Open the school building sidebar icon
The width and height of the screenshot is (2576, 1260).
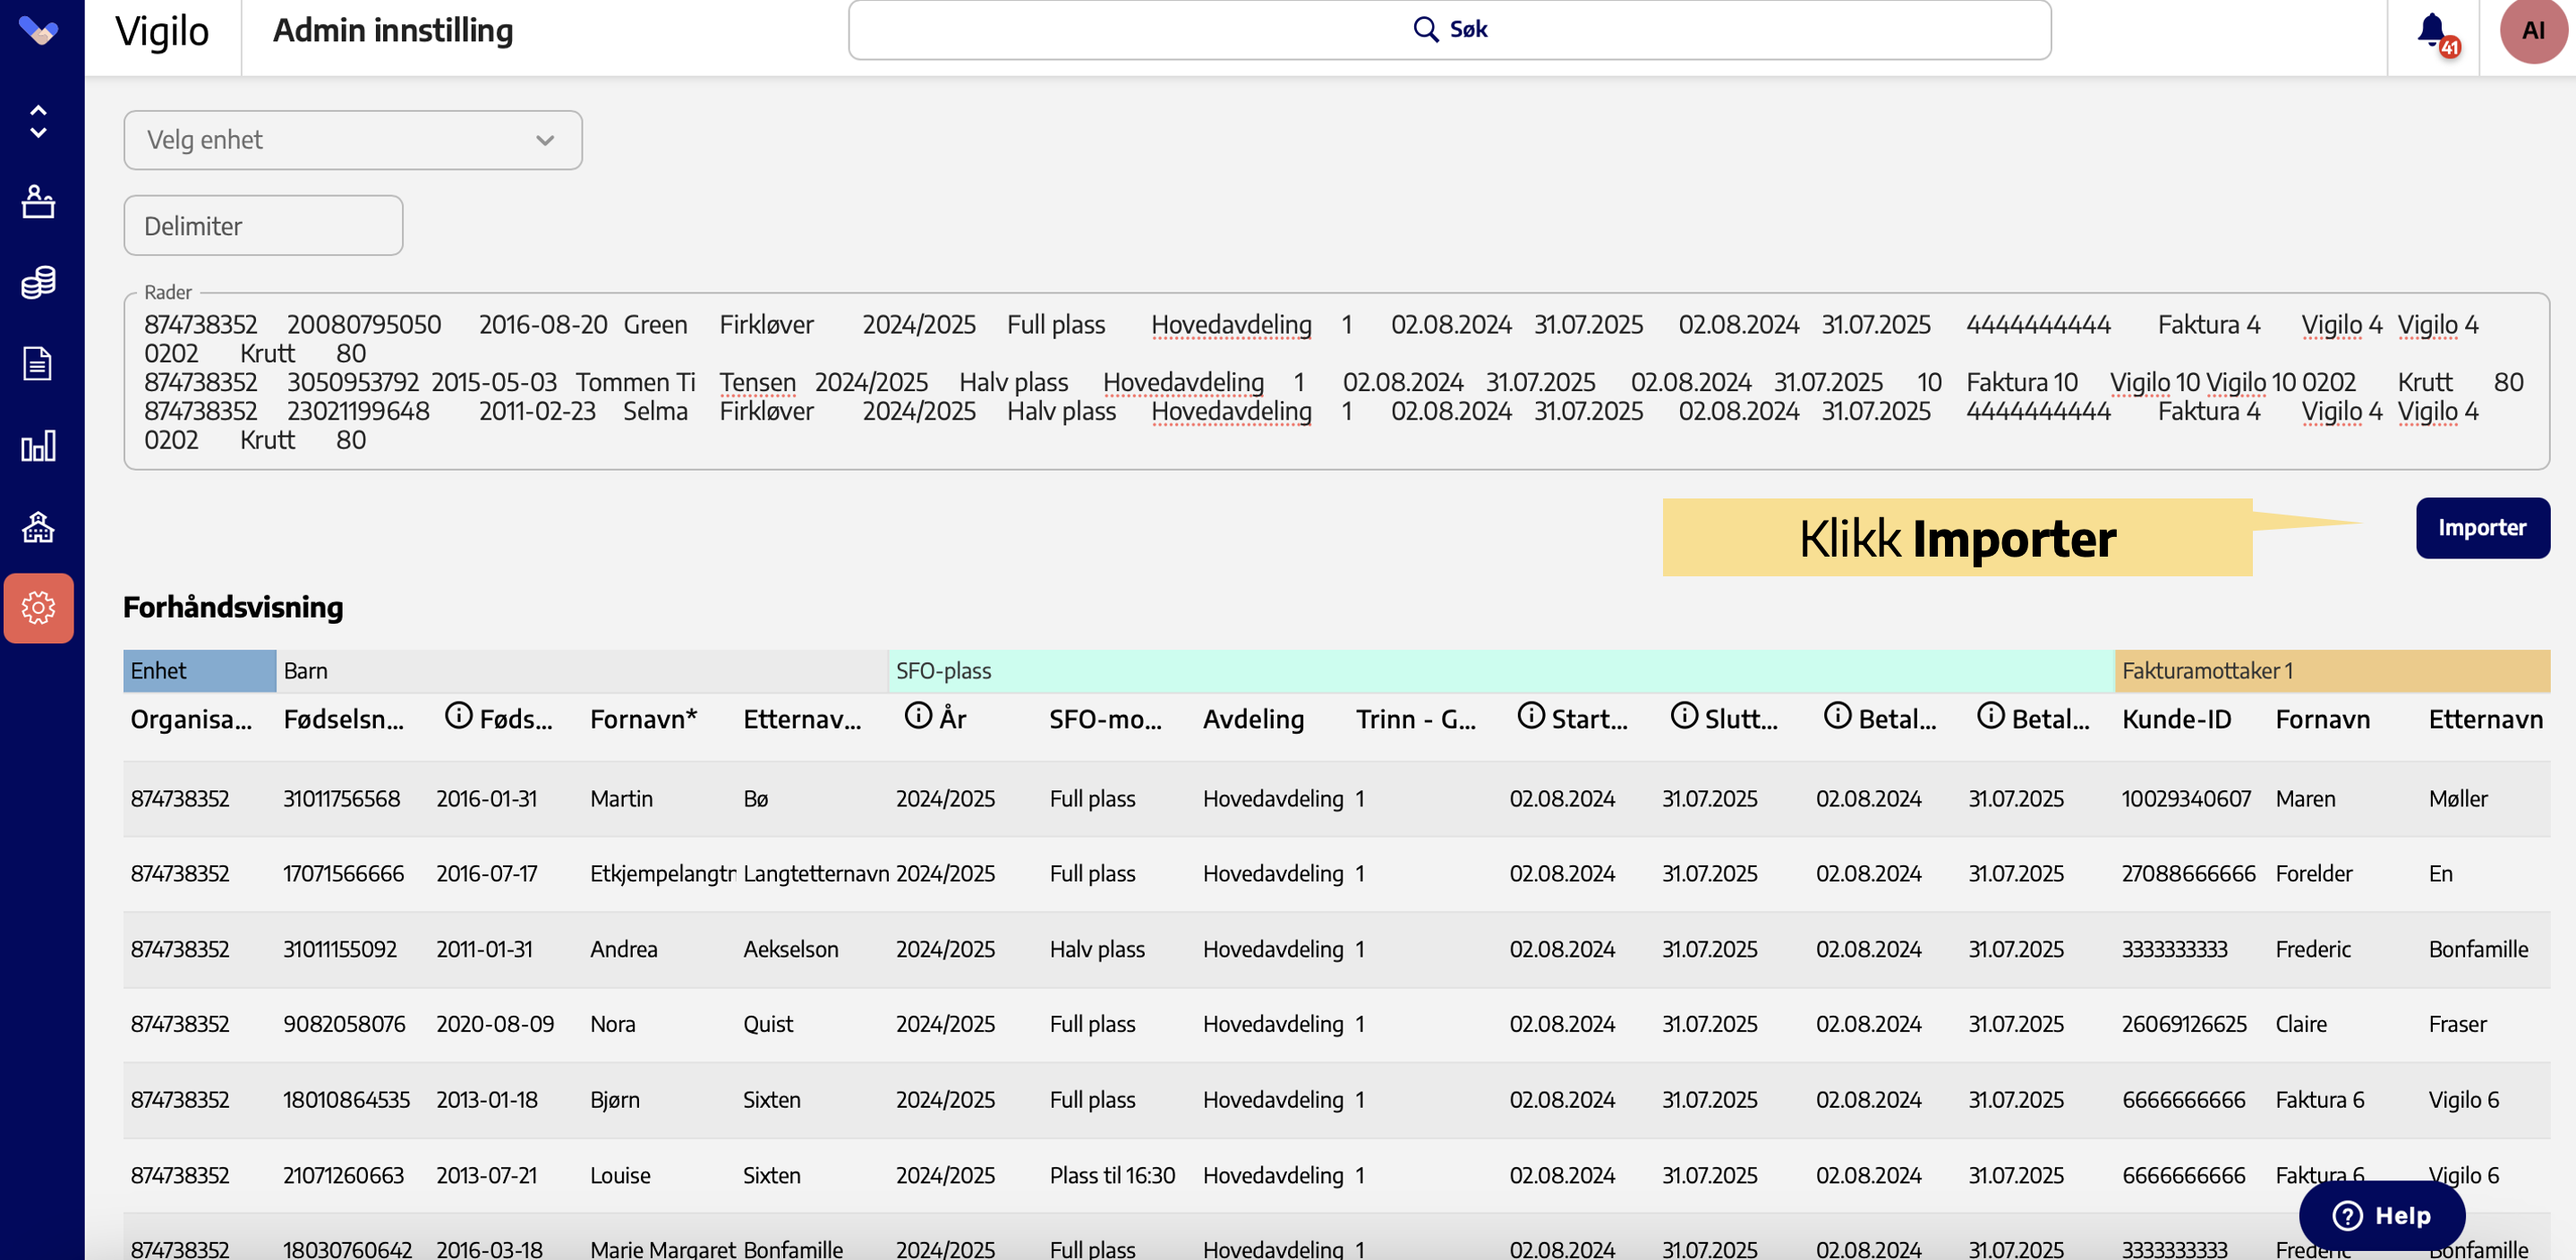(38, 527)
